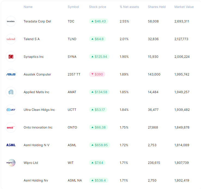Open the Synaptics red logo icon

coord(11,57)
